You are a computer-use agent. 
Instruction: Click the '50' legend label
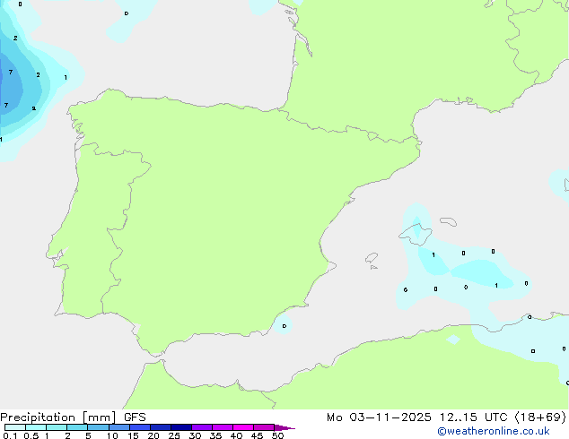coord(277,435)
